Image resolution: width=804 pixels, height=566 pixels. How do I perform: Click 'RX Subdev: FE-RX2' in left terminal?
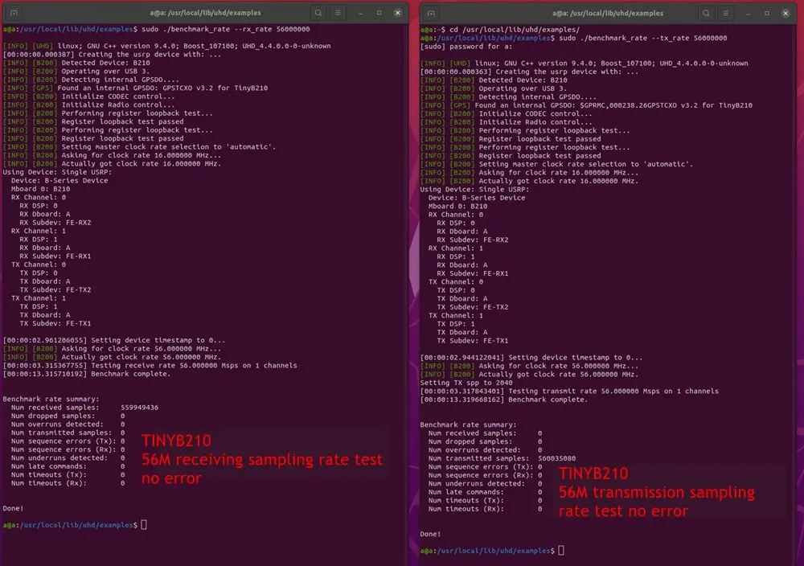coord(55,223)
